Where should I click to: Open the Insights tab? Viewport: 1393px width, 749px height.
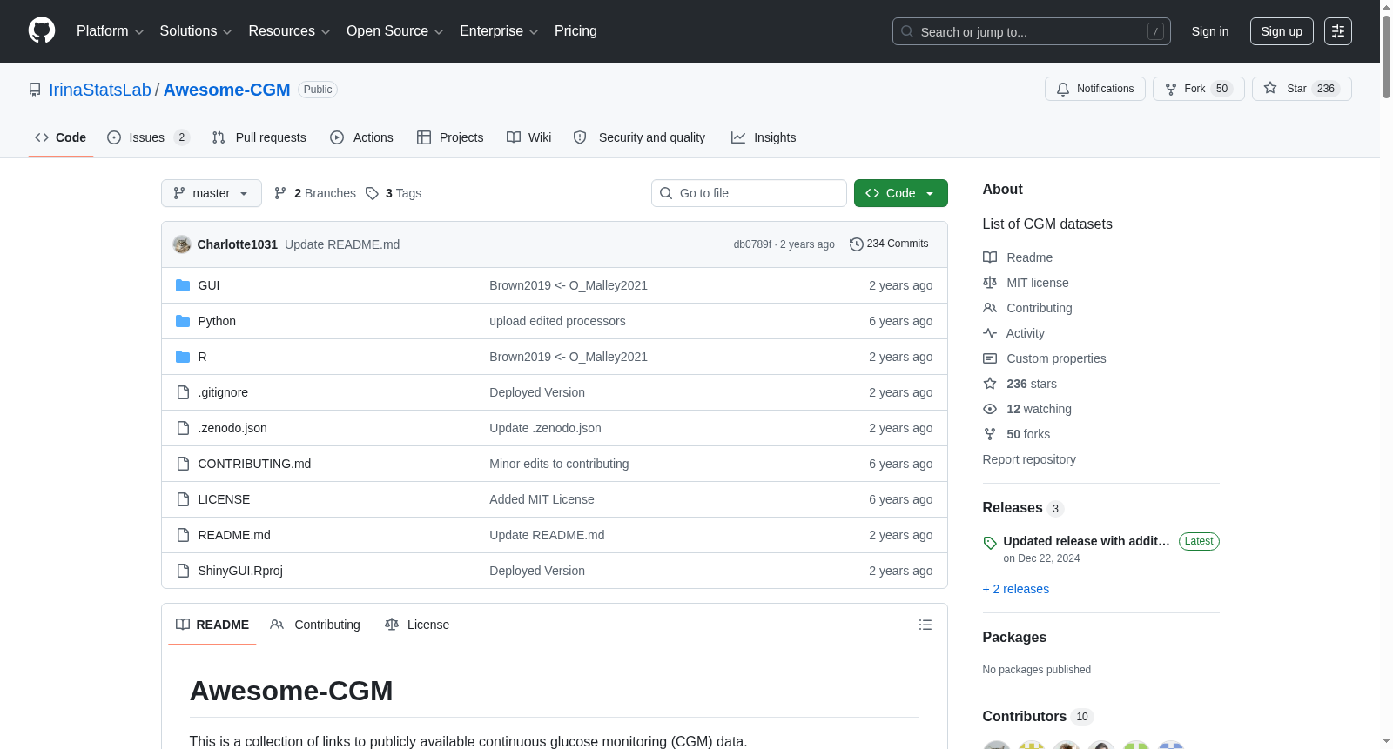coord(764,137)
